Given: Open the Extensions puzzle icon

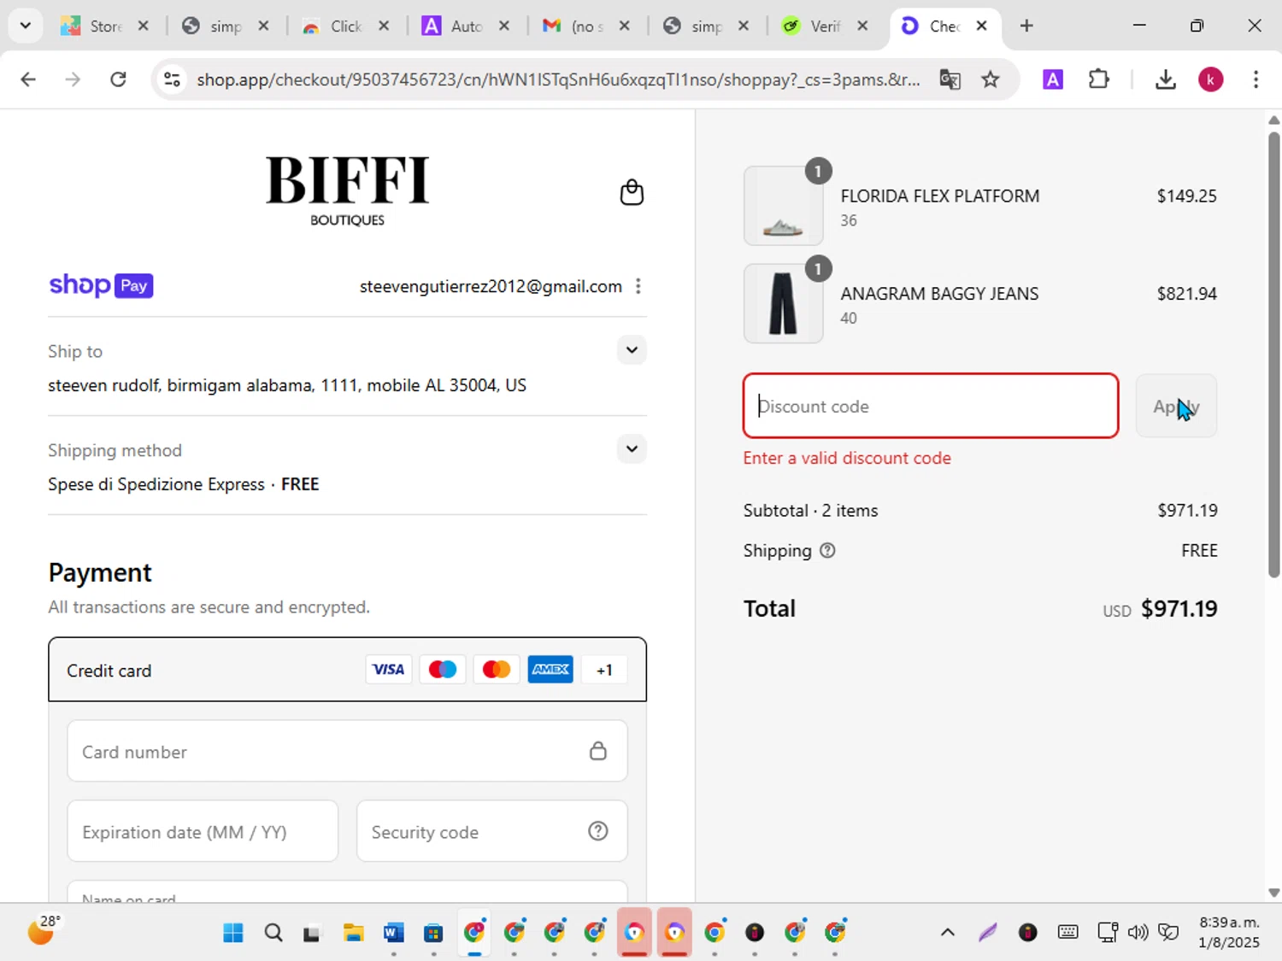Looking at the screenshot, I should pyautogui.click(x=1099, y=79).
